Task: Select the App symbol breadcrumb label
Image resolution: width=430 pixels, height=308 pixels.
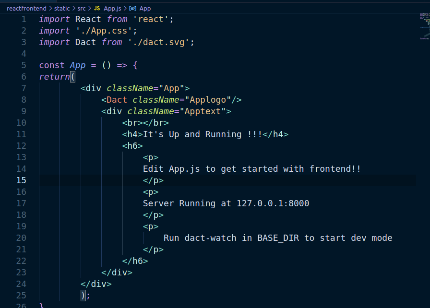Action: 145,9
